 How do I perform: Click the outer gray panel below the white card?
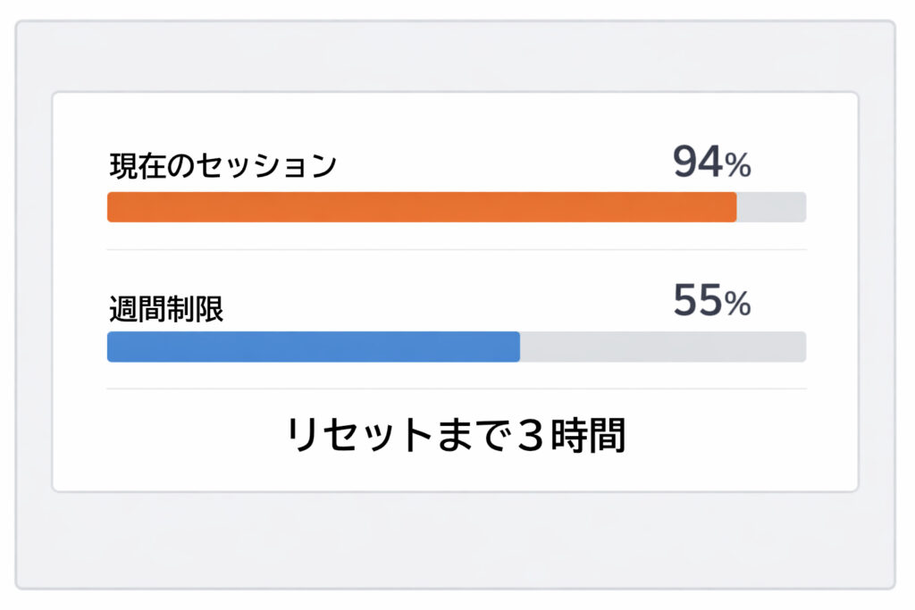click(456, 540)
